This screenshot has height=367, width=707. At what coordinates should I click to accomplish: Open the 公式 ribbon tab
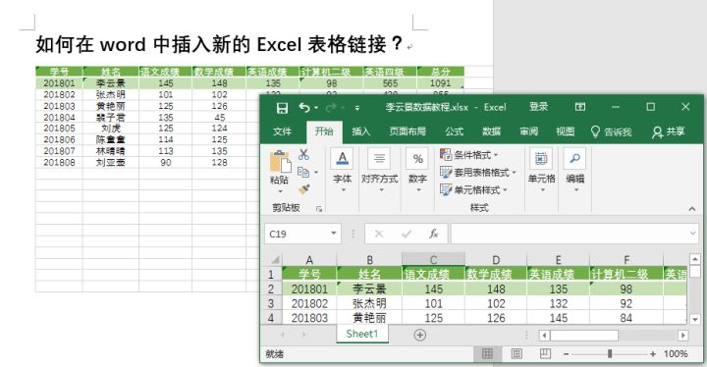[454, 131]
